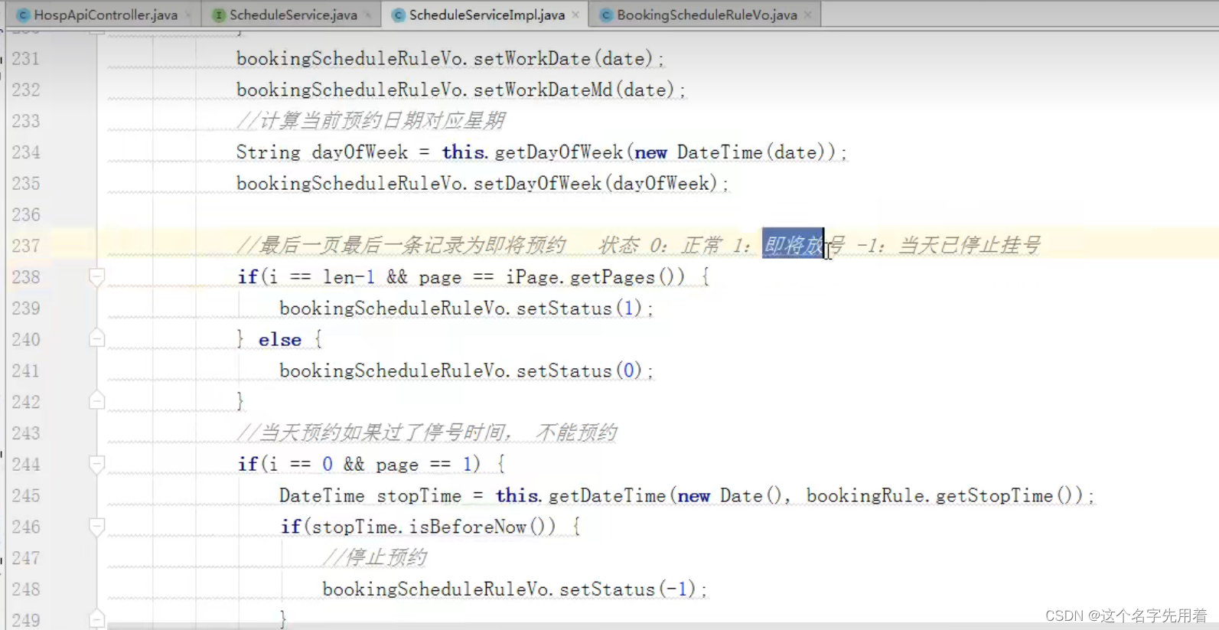
Task: Click iPage.getPages() on line 238
Action: coord(595,277)
